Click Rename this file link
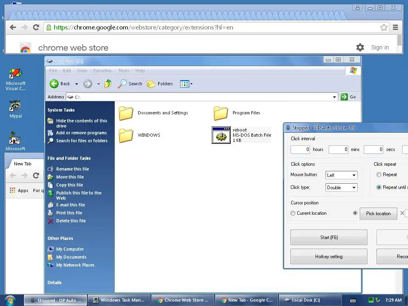This screenshot has height=306, width=408. [73, 169]
